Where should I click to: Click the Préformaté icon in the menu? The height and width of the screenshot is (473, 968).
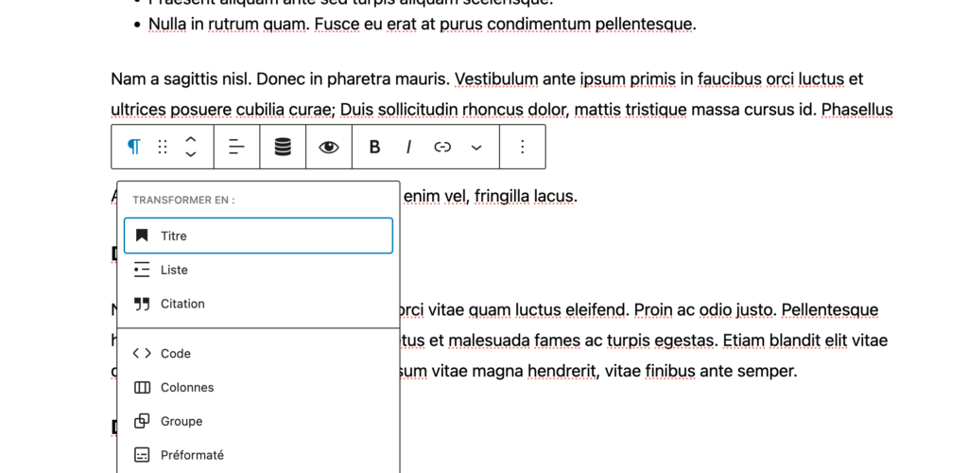[x=142, y=455]
